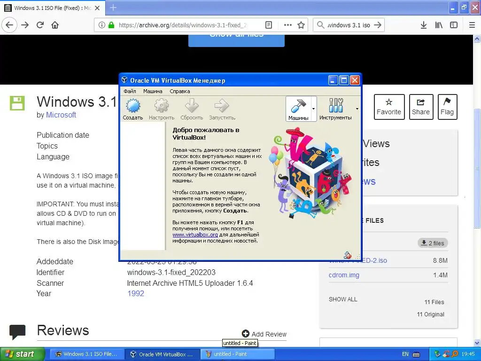The height and width of the screenshot is (361, 481).
Task: Open the browser home page
Action: click(55, 25)
